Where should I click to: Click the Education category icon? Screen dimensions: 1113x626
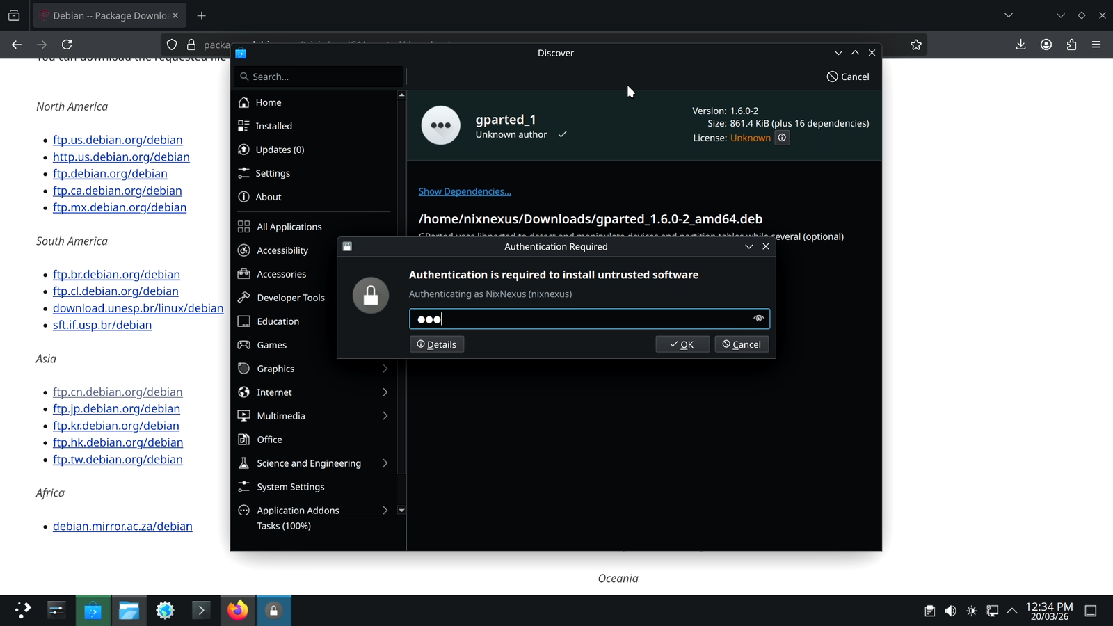[243, 321]
